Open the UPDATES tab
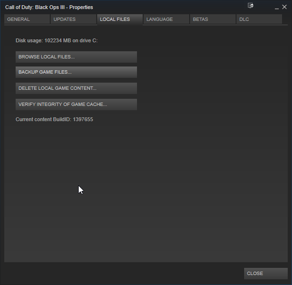This screenshot has height=285, width=292. [x=73, y=19]
